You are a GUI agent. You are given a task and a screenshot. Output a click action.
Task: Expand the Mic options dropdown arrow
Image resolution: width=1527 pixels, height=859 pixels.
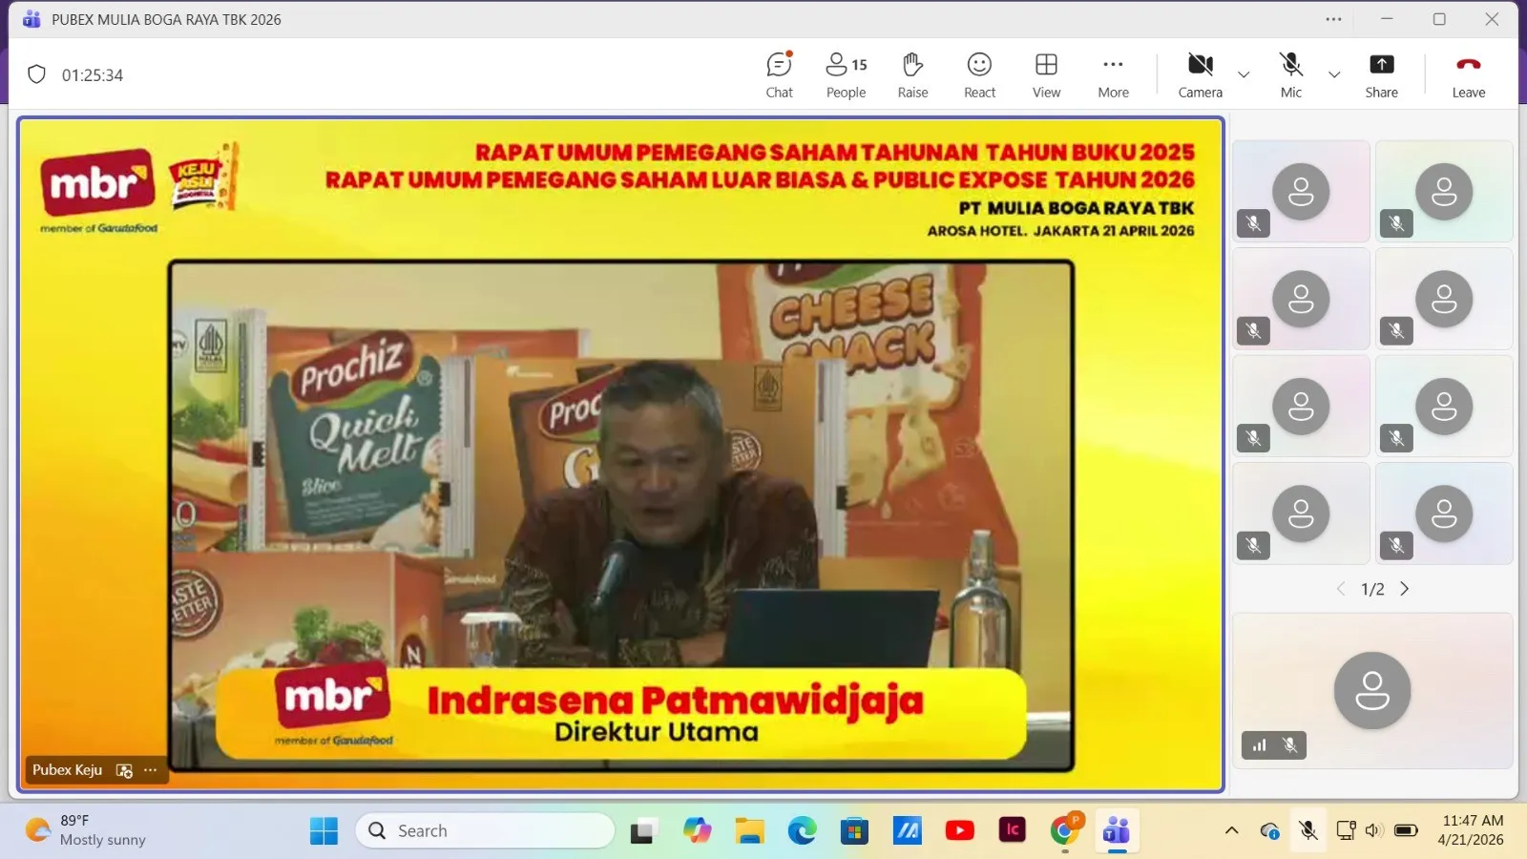click(x=1334, y=74)
